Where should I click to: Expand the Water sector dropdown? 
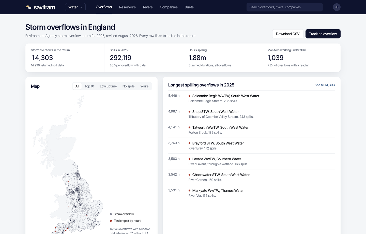[x=75, y=7]
